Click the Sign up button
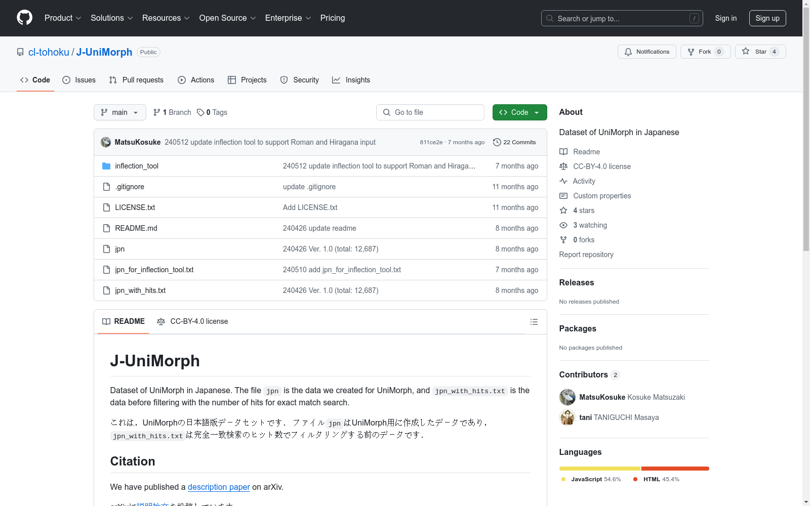 (x=767, y=18)
